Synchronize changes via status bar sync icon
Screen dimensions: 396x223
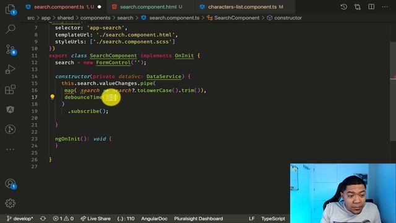43,219
